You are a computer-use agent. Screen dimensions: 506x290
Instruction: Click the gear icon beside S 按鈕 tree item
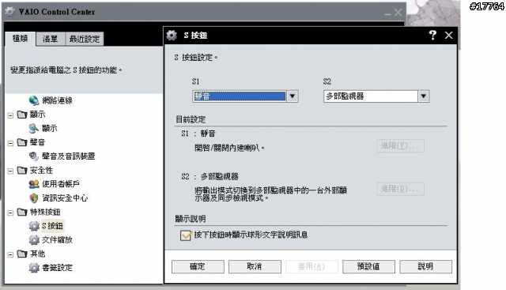pyautogui.click(x=34, y=226)
